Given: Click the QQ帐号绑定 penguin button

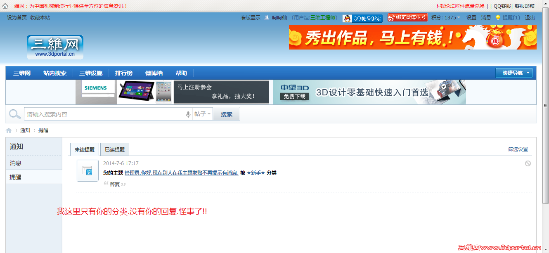Looking at the screenshot, I should coord(362,19).
